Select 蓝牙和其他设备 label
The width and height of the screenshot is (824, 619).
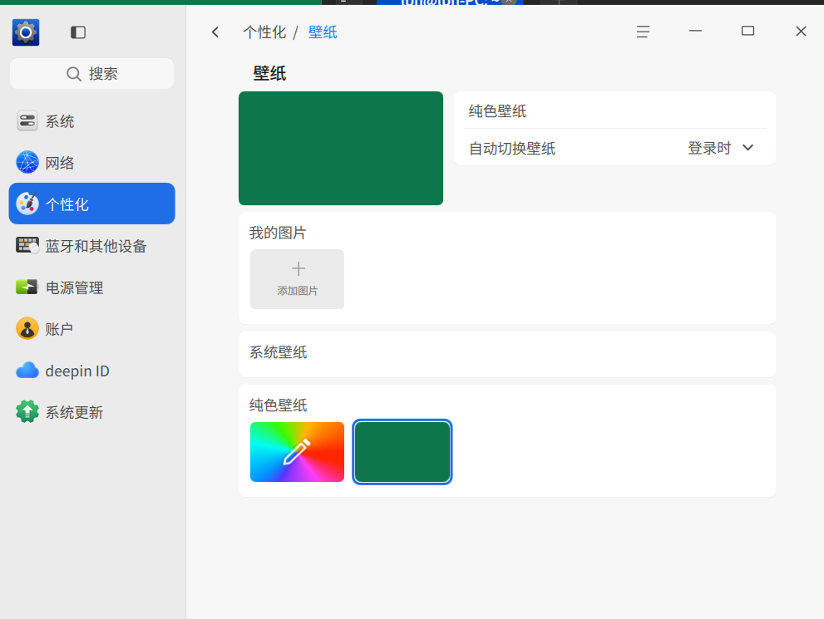point(96,246)
